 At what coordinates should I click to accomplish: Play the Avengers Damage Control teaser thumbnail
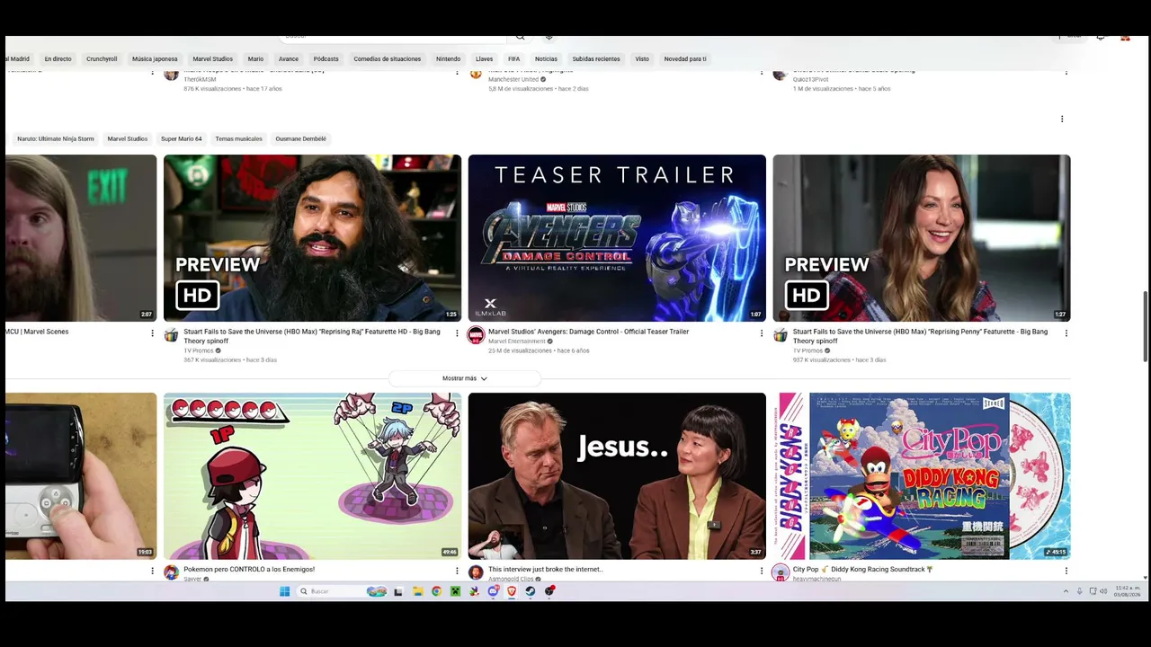[617, 238]
